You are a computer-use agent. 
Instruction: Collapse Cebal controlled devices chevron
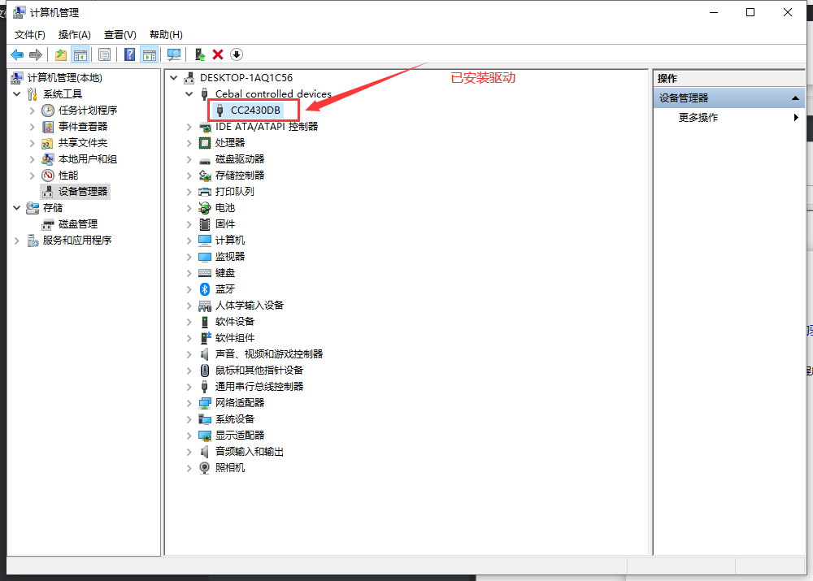189,93
